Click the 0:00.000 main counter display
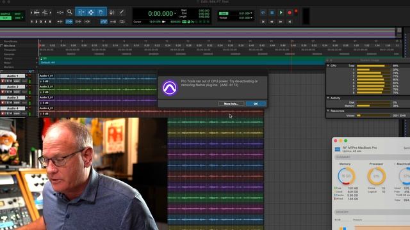 coord(161,13)
